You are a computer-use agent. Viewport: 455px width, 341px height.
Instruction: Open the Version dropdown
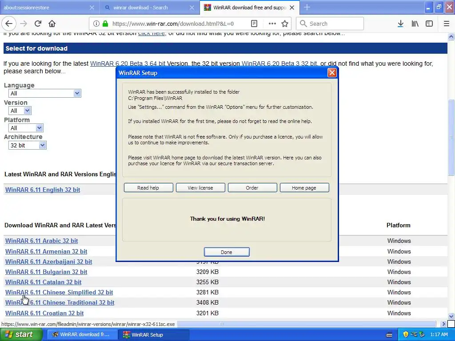coord(20,111)
